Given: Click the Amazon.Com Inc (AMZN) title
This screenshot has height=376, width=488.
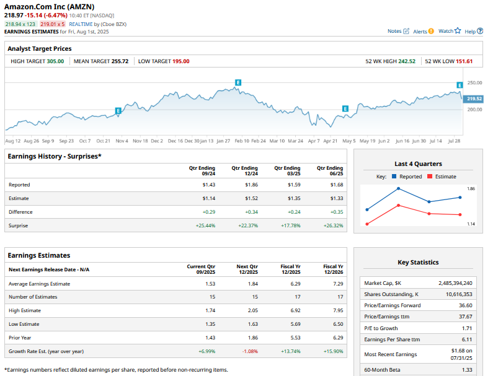Looking at the screenshot, I should (x=49, y=7).
